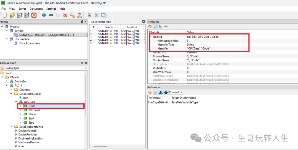Expand the Counters folder
Viewport: 298px width, 150px height.
(x=11, y=89)
